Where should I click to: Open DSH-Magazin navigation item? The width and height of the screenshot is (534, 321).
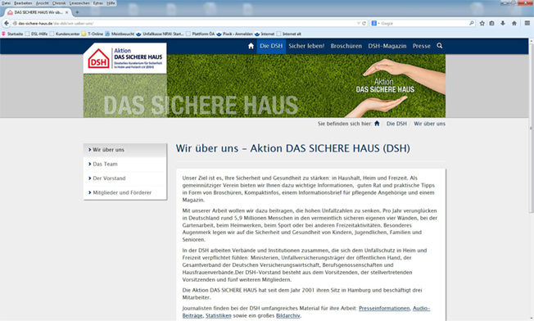coord(387,46)
